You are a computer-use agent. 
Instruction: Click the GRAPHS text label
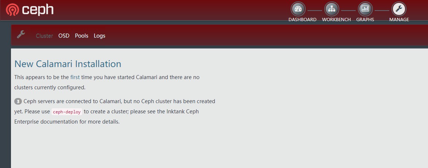click(x=365, y=20)
